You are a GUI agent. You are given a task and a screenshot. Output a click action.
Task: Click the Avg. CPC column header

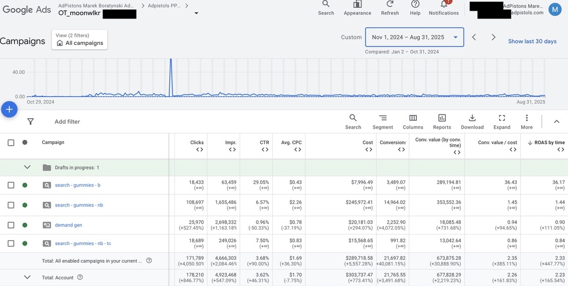point(291,142)
